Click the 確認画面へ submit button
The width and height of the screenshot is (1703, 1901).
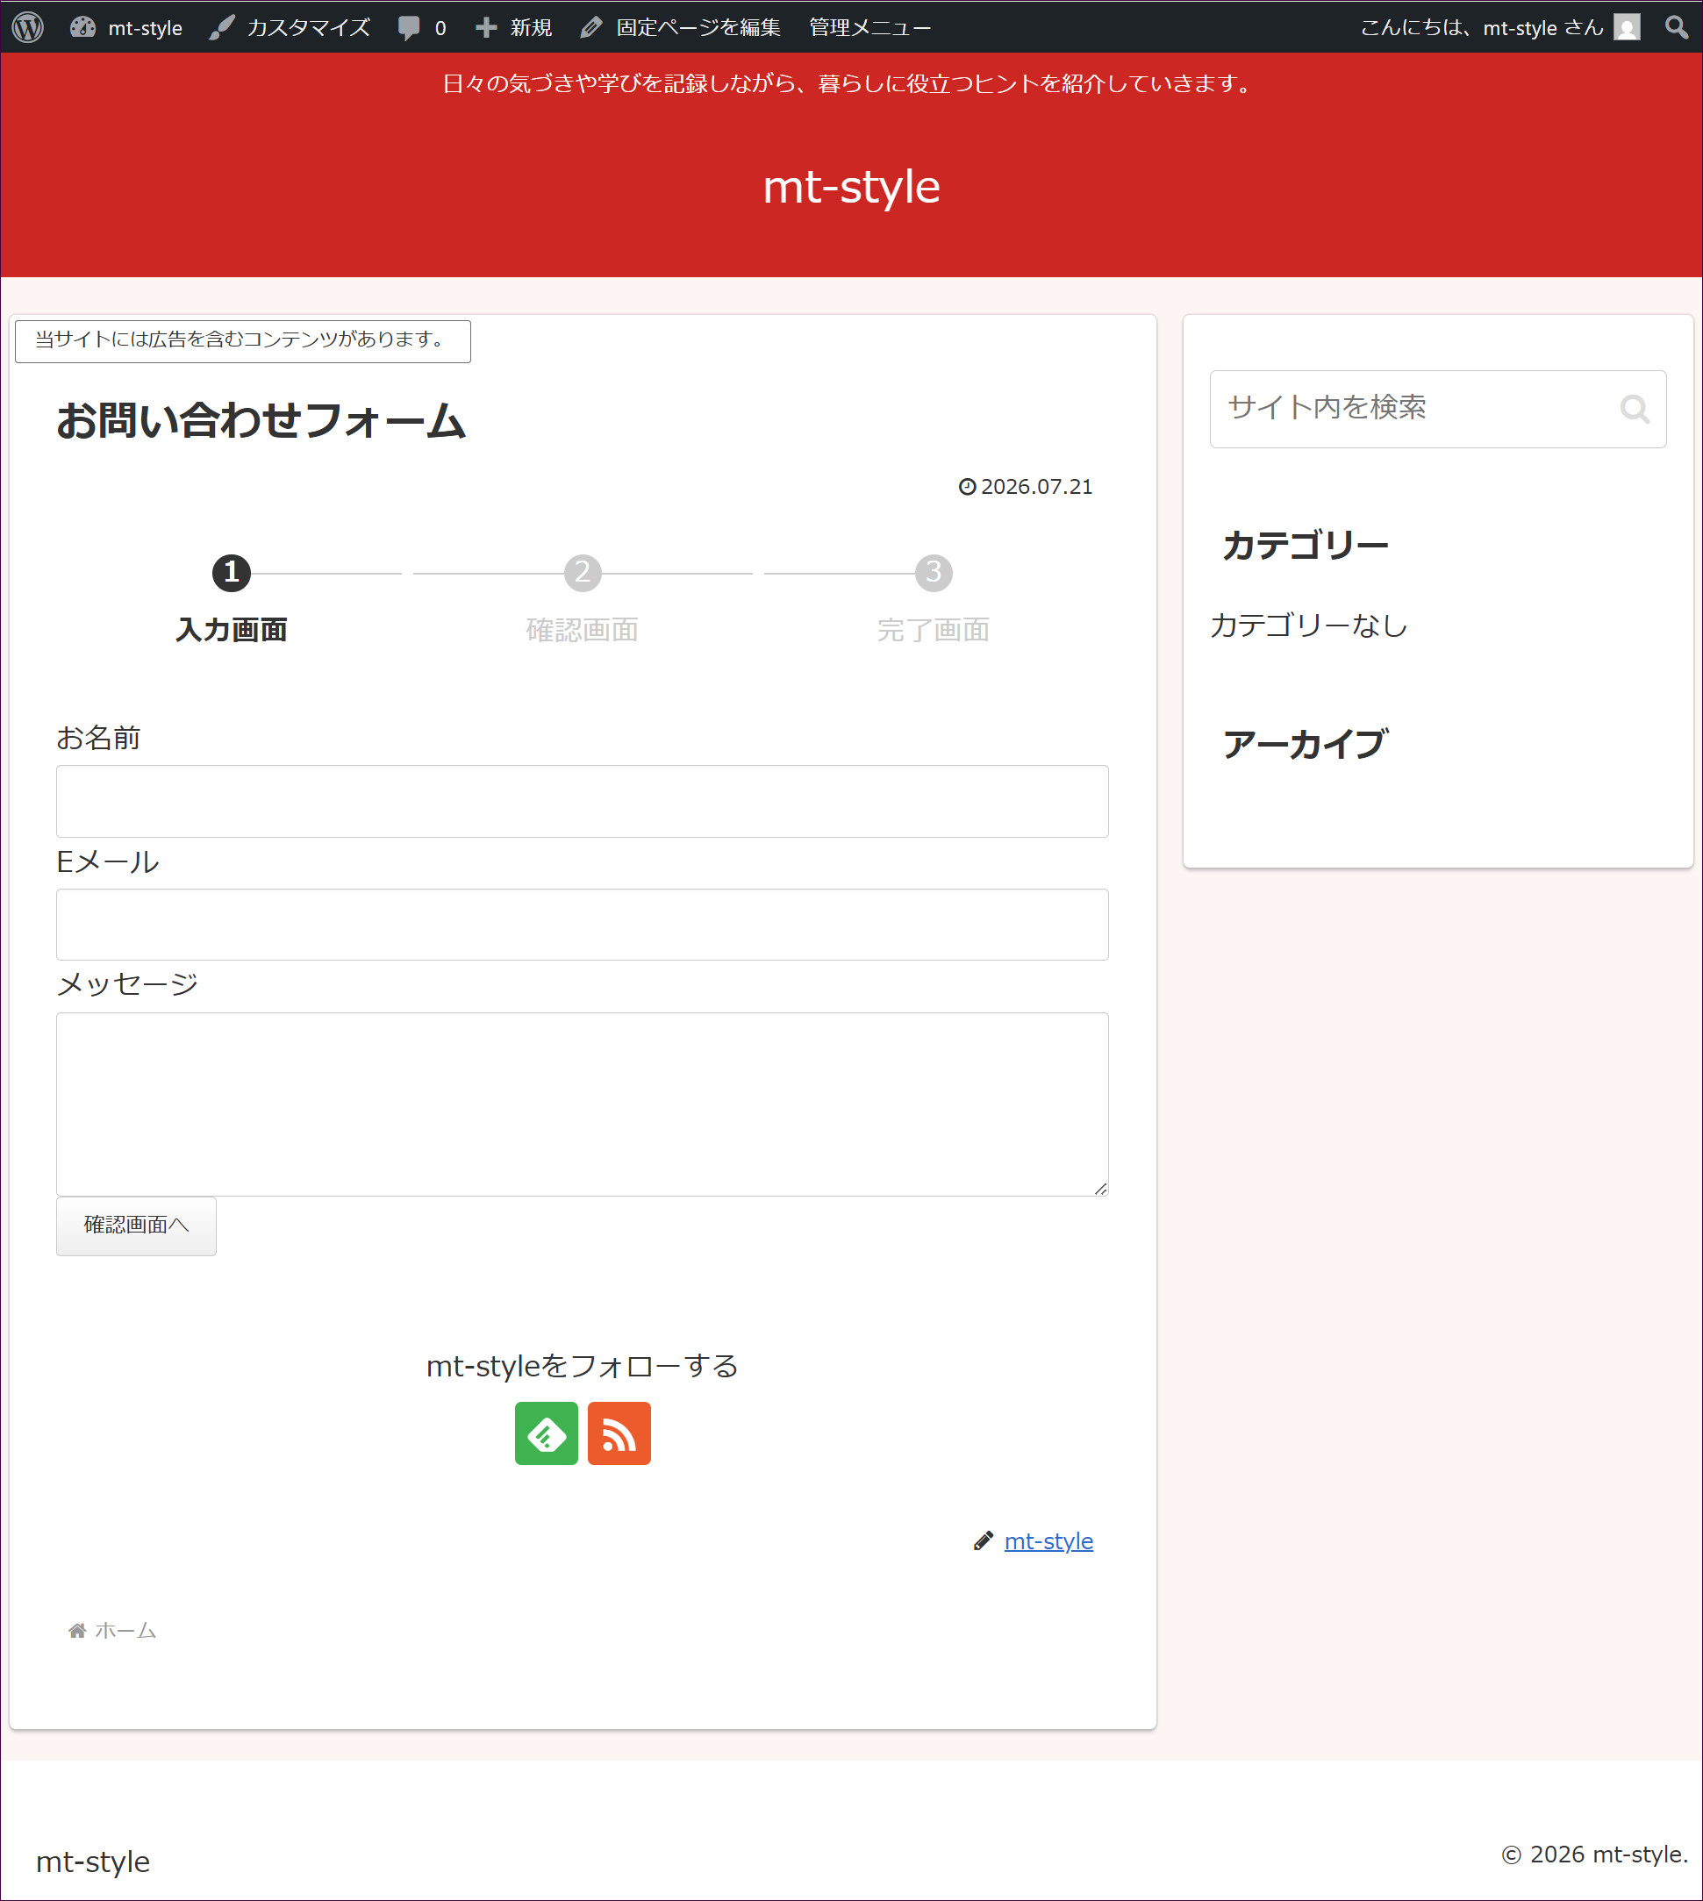pyautogui.click(x=137, y=1226)
